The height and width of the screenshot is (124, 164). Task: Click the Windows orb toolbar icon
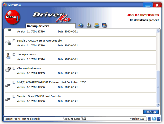click(104, 25)
